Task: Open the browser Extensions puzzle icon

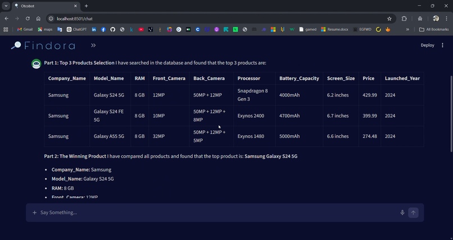Action: tap(404, 19)
